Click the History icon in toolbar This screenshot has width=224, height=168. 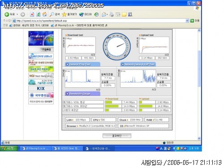(96, 14)
